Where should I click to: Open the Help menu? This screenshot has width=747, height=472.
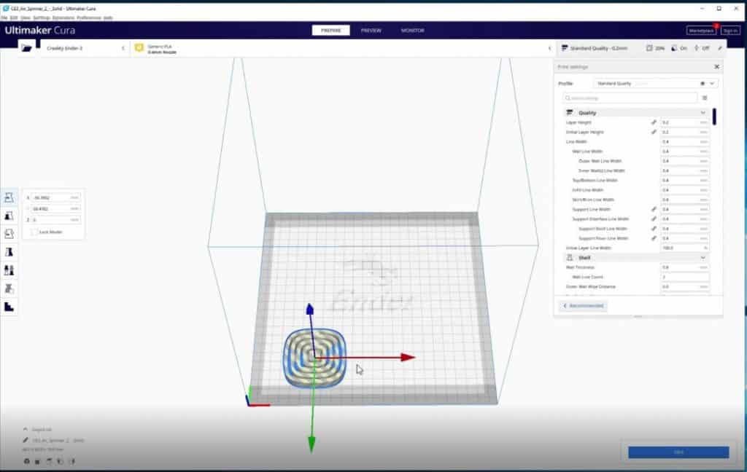[108, 17]
